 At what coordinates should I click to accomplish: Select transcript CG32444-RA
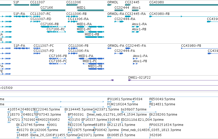(119, 22)
